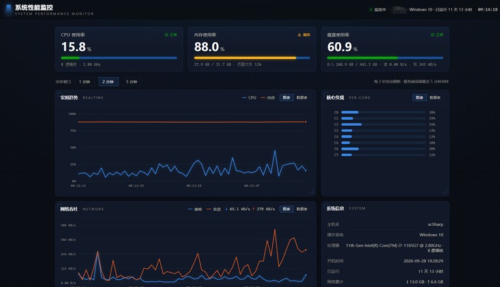500x287 pixels.
Task: Click the CPU usage normal status icon
Action: point(166,34)
